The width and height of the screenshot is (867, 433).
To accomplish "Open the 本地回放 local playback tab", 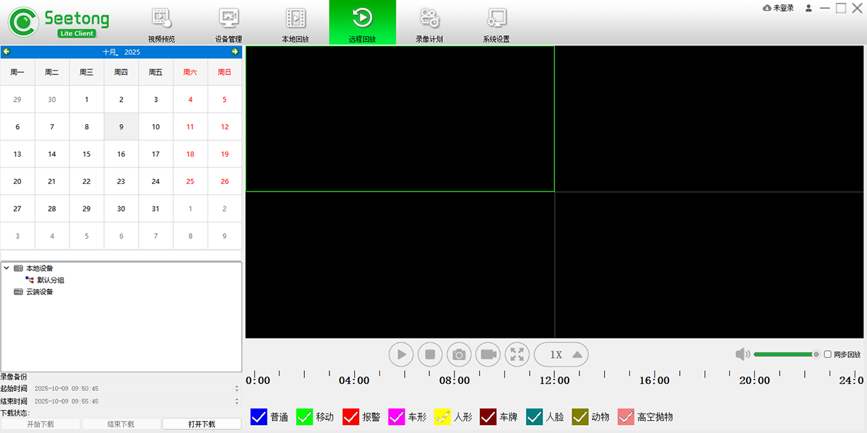I will click(x=296, y=23).
